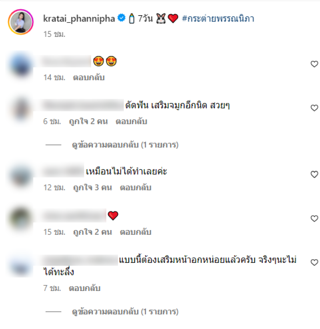The height and width of the screenshot is (329, 320).
Task: Like the red heart emoji comment
Action: pos(314,218)
